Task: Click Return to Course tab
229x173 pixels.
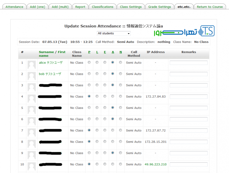Action: [210, 7]
